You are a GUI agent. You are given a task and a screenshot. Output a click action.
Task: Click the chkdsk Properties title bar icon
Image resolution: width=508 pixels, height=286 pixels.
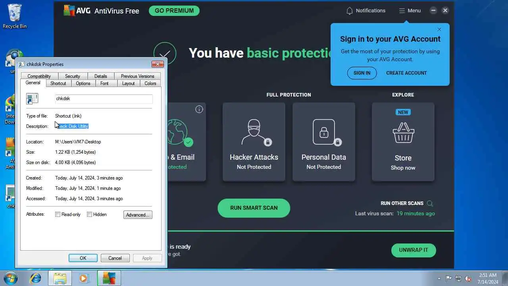pos(22,64)
